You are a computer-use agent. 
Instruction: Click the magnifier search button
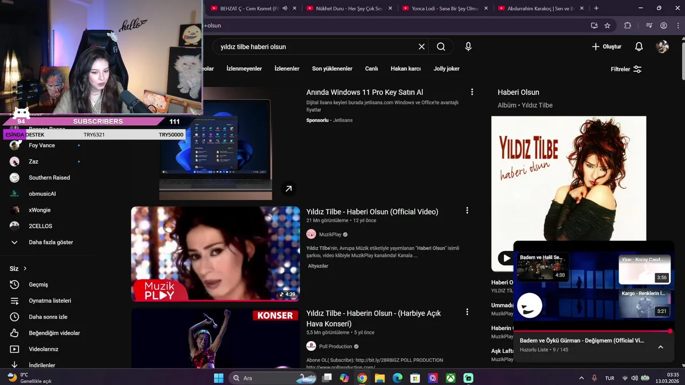pyautogui.click(x=441, y=47)
